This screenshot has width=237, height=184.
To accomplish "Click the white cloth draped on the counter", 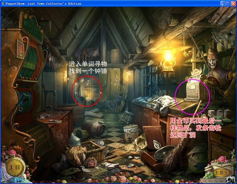I will click(163, 104).
